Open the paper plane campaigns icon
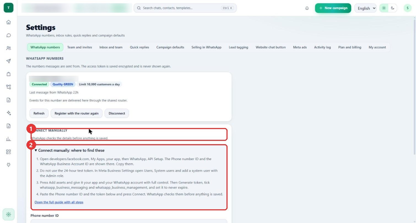This screenshot has width=416, height=223. pos(9,61)
